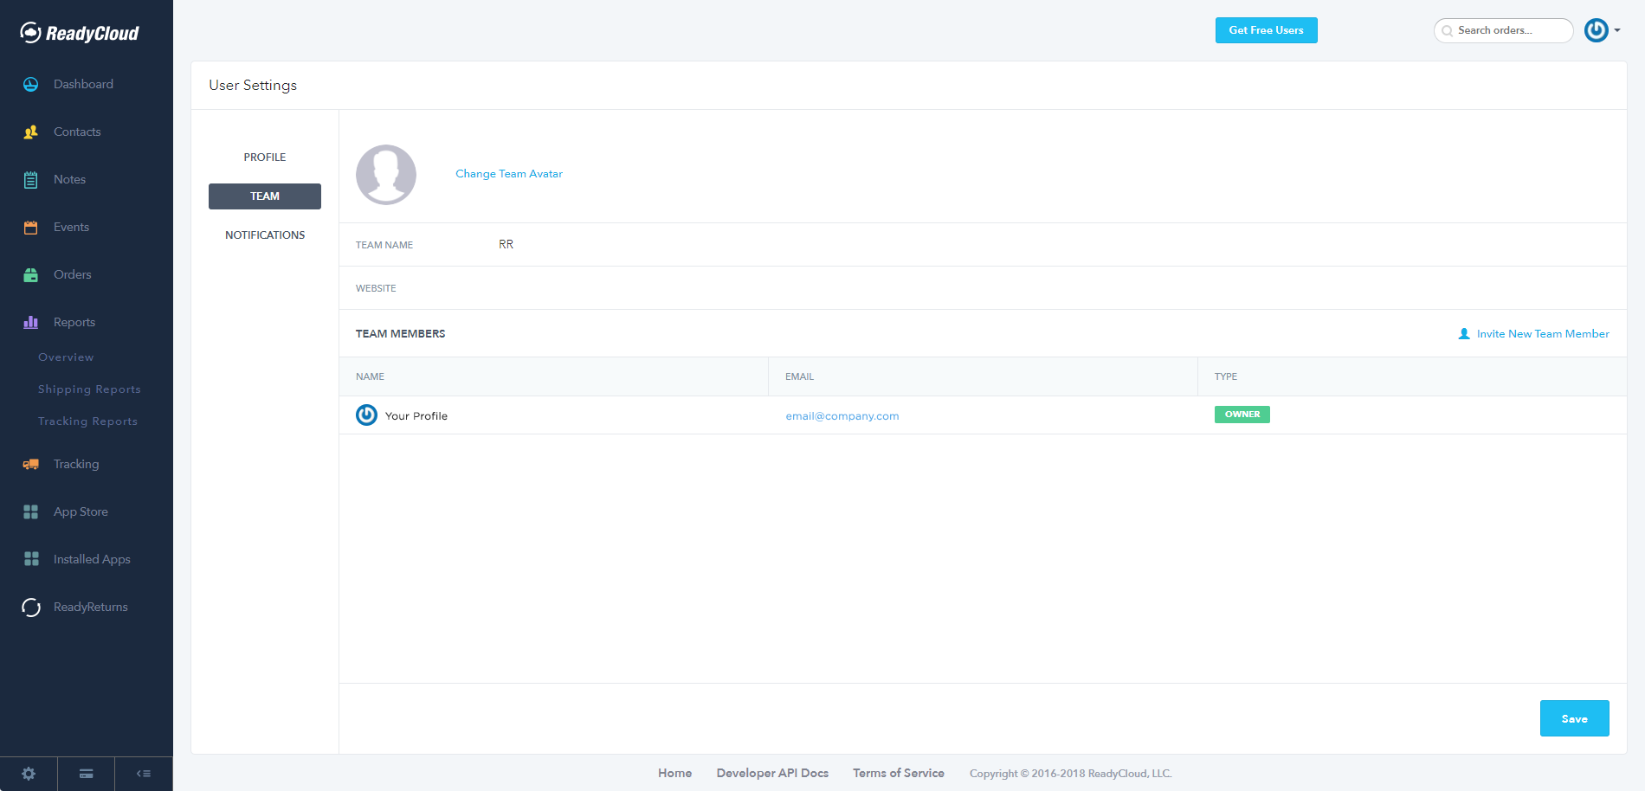1645x791 pixels.
Task: Click the Save button
Action: [1574, 718]
